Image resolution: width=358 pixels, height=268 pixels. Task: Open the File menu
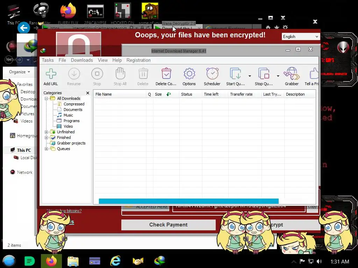[62, 60]
